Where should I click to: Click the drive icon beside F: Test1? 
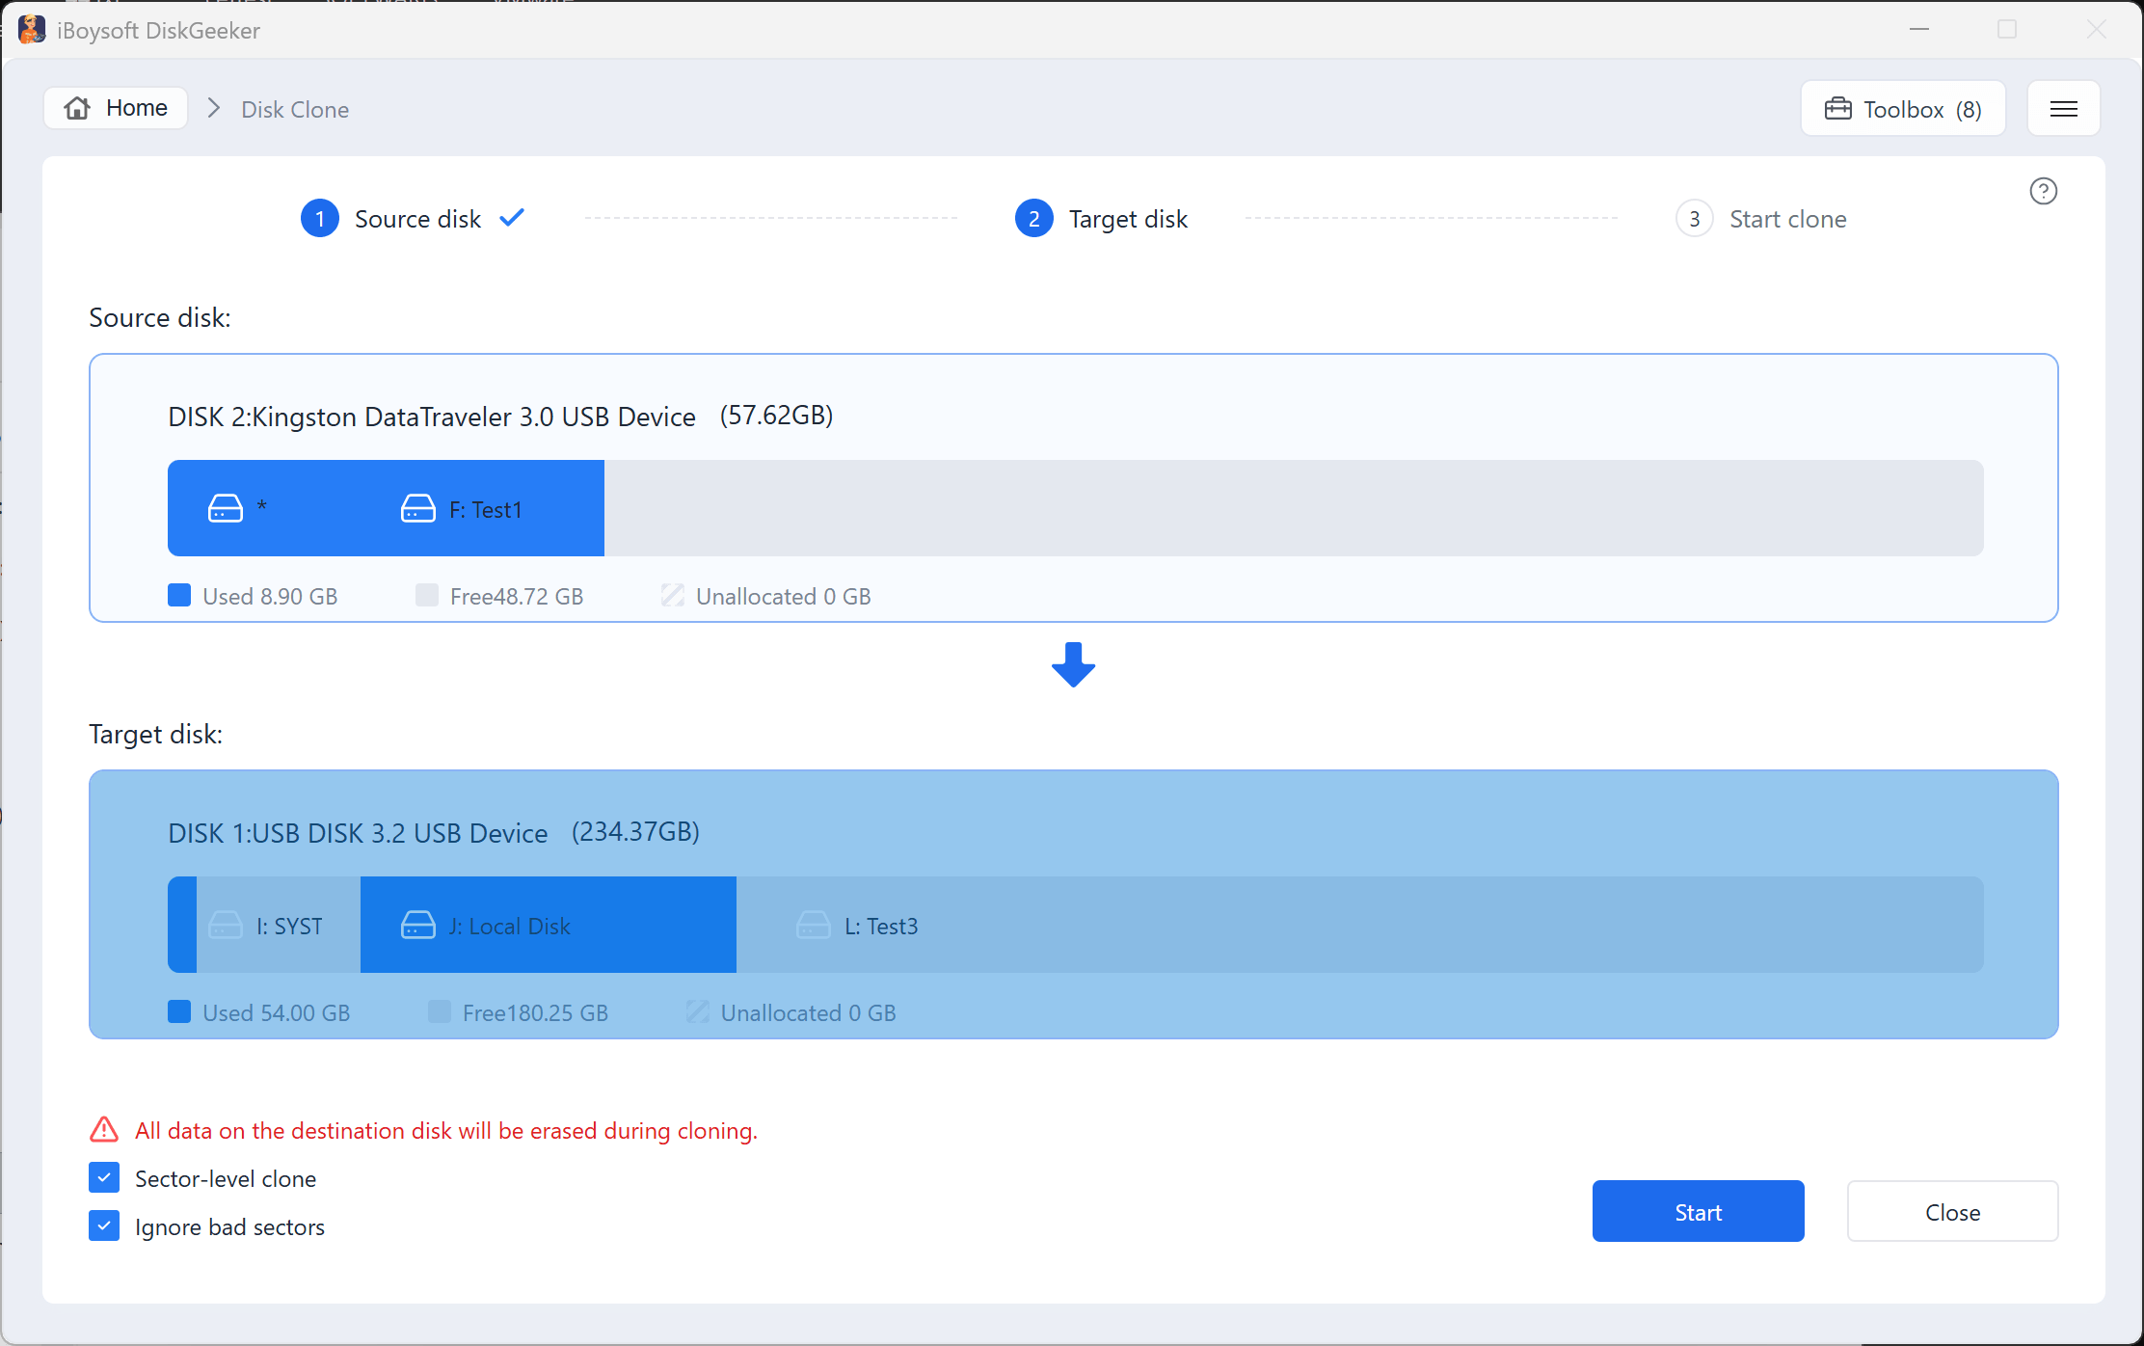[x=418, y=508]
